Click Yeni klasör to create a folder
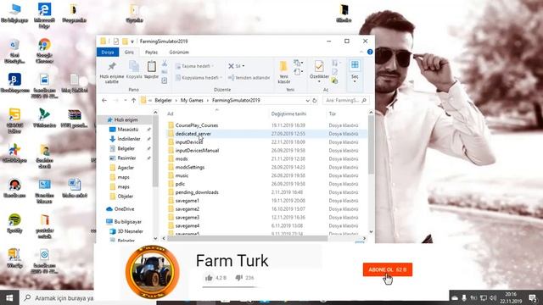The width and height of the screenshot is (543, 305). (283, 73)
